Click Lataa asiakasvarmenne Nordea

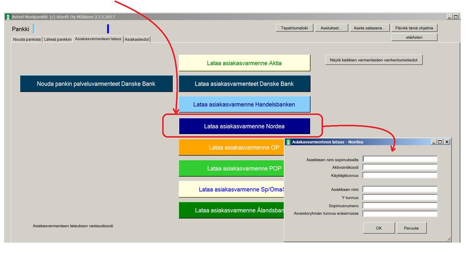pyautogui.click(x=244, y=126)
